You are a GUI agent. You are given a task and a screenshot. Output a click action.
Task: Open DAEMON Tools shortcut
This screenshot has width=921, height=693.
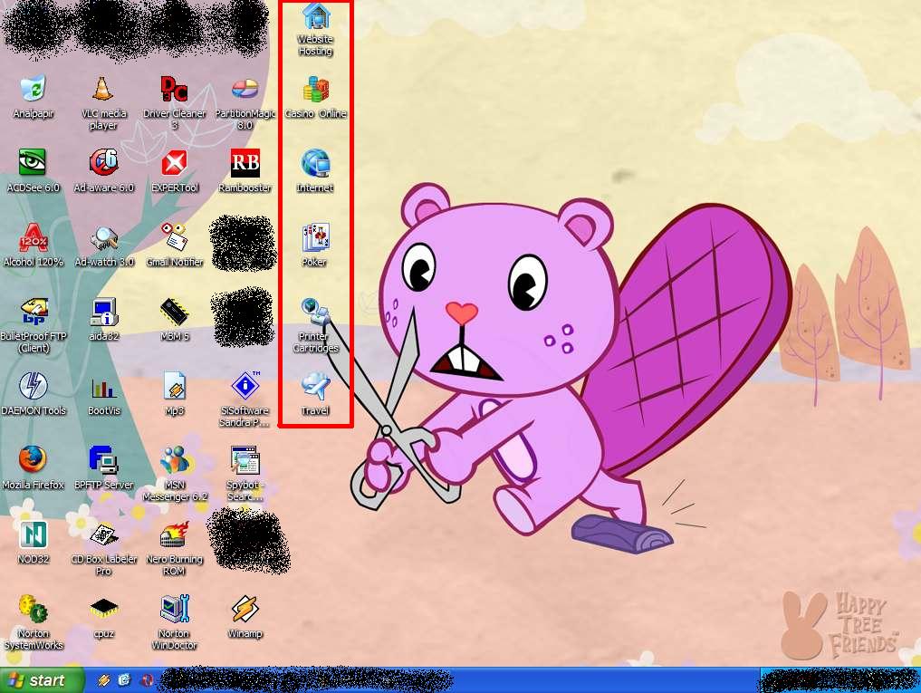click(x=33, y=386)
